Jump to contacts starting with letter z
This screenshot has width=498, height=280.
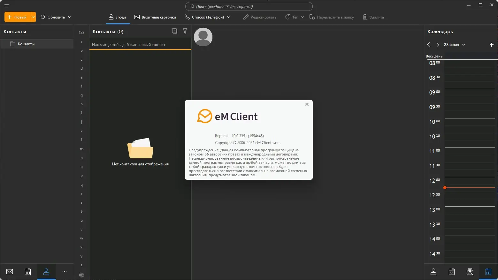pos(81,265)
